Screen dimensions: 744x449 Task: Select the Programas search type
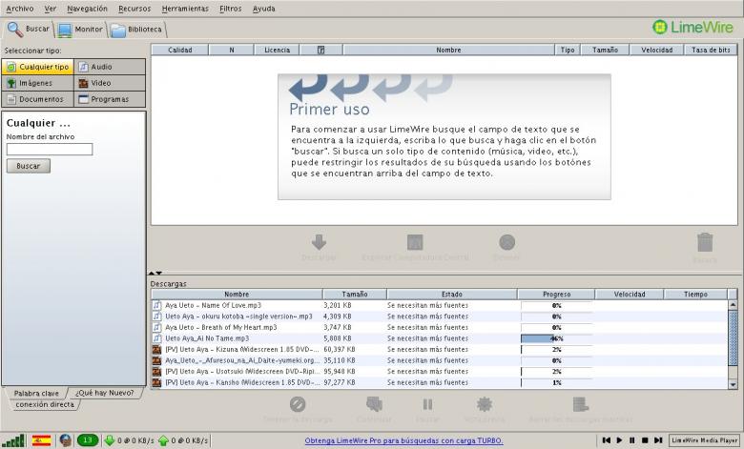(110, 99)
